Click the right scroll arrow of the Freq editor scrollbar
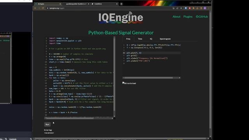This screenshot has width=249, height=140. 180,78
